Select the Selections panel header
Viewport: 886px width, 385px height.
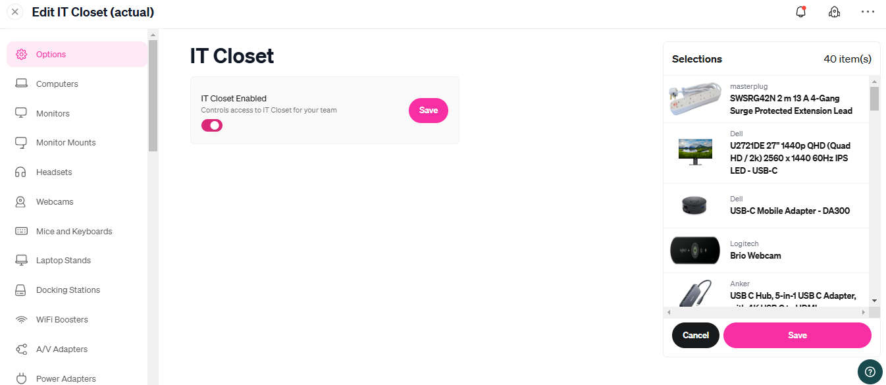pos(697,59)
